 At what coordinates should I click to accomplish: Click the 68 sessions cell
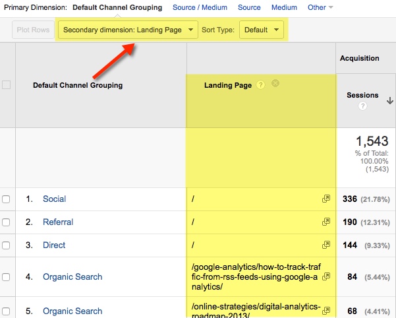coord(352,311)
